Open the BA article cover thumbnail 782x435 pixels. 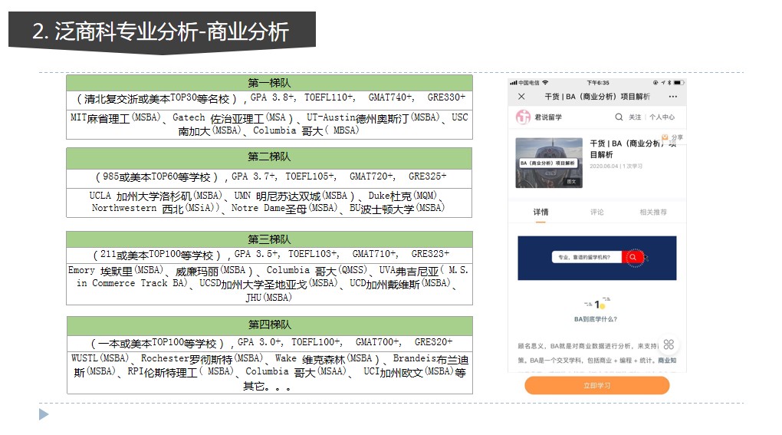click(x=549, y=163)
